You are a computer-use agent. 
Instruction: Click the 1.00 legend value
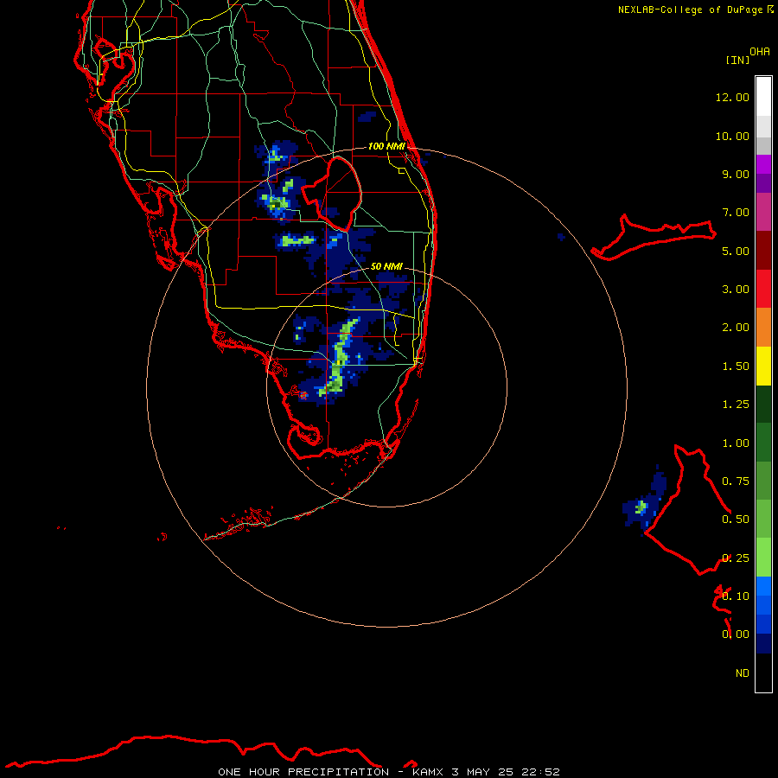[736, 443]
